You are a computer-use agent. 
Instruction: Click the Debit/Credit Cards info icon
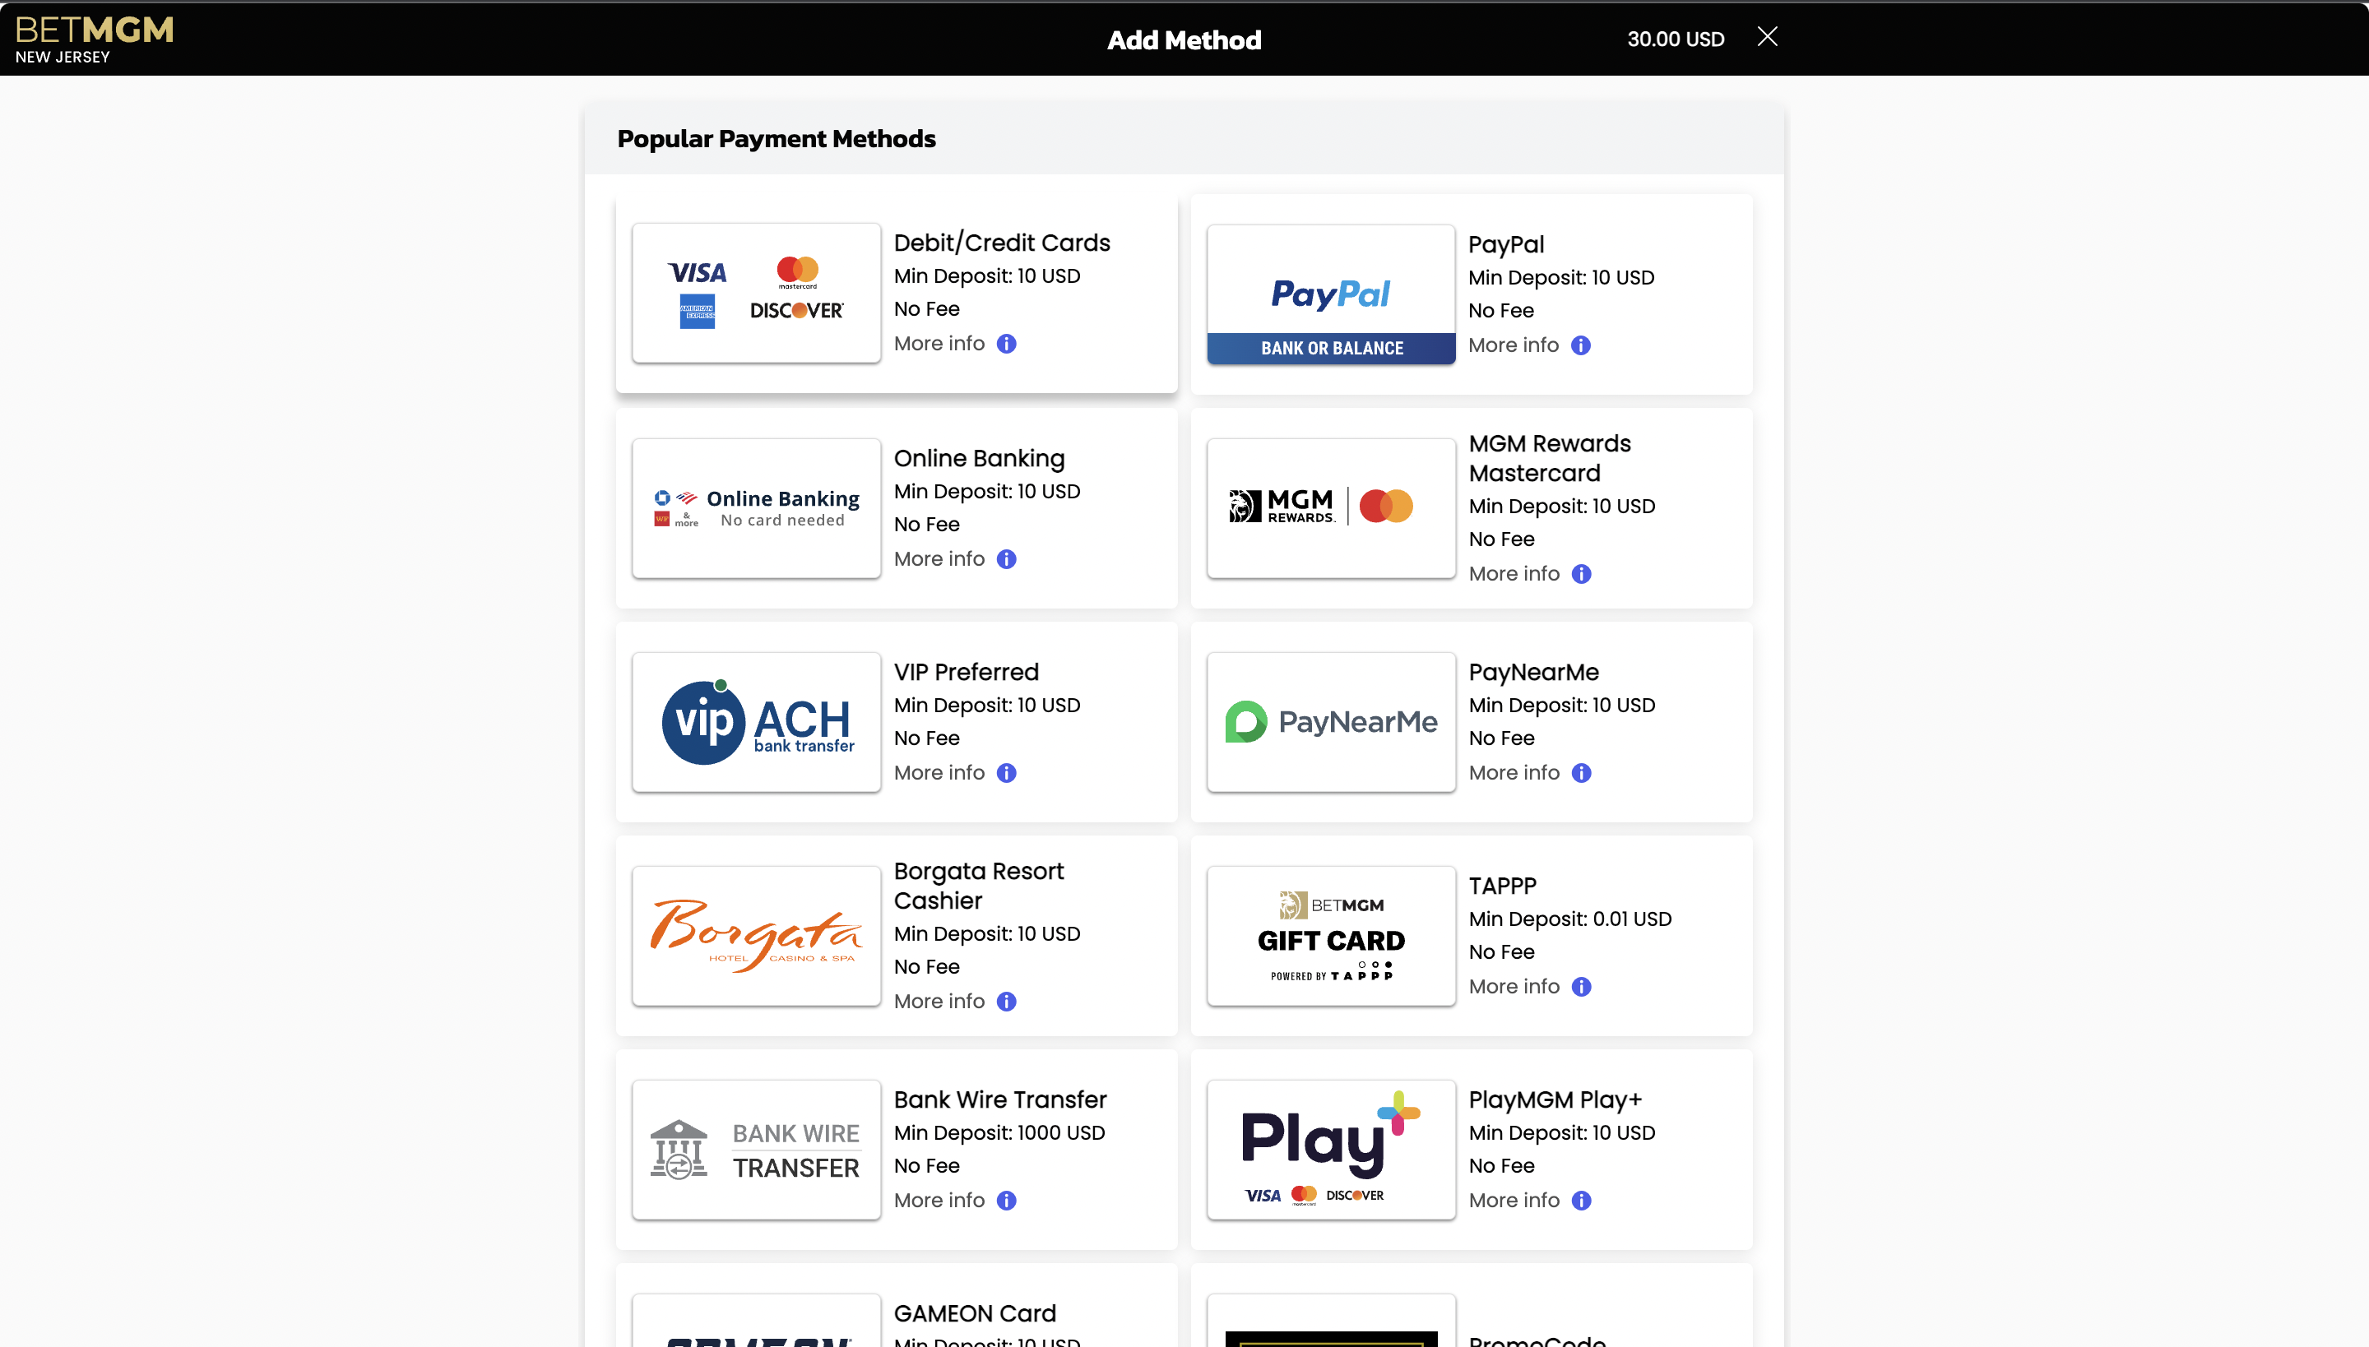pos(1006,344)
